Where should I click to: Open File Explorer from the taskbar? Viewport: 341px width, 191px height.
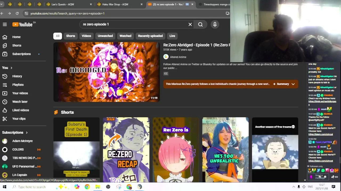tap(98, 187)
